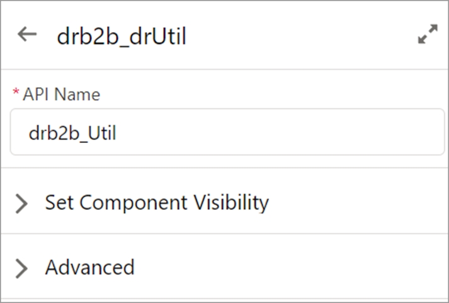This screenshot has width=449, height=303.
Task: Click the word Set in section header
Action: (59, 202)
